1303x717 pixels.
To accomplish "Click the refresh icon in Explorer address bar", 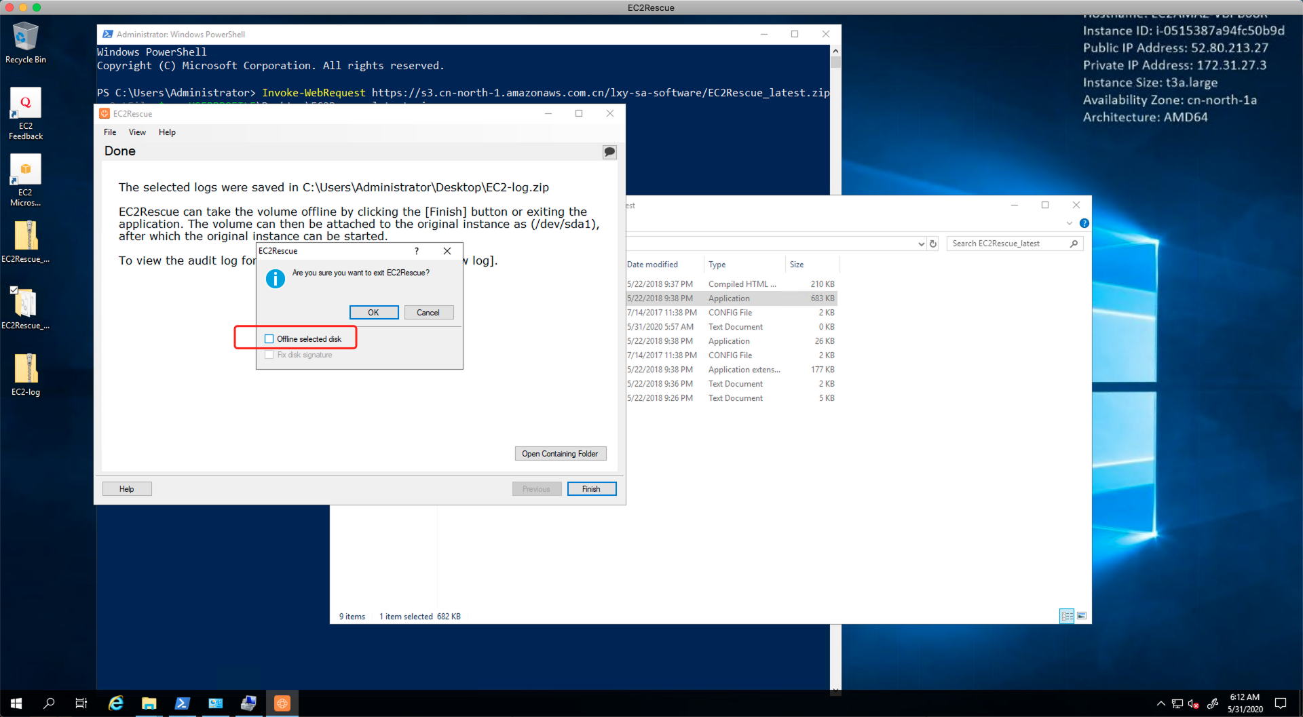I will coord(933,244).
